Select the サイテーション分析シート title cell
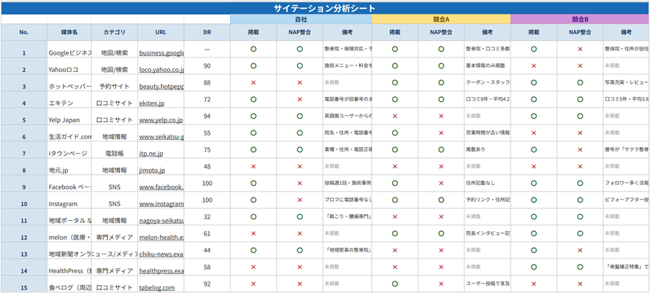This screenshot has height=293, width=650. (324, 8)
